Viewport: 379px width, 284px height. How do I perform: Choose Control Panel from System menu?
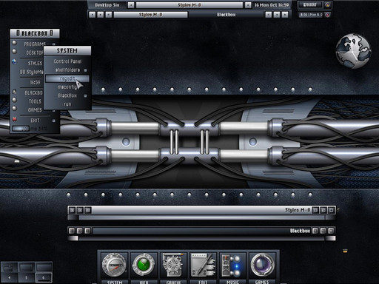[x=67, y=61]
